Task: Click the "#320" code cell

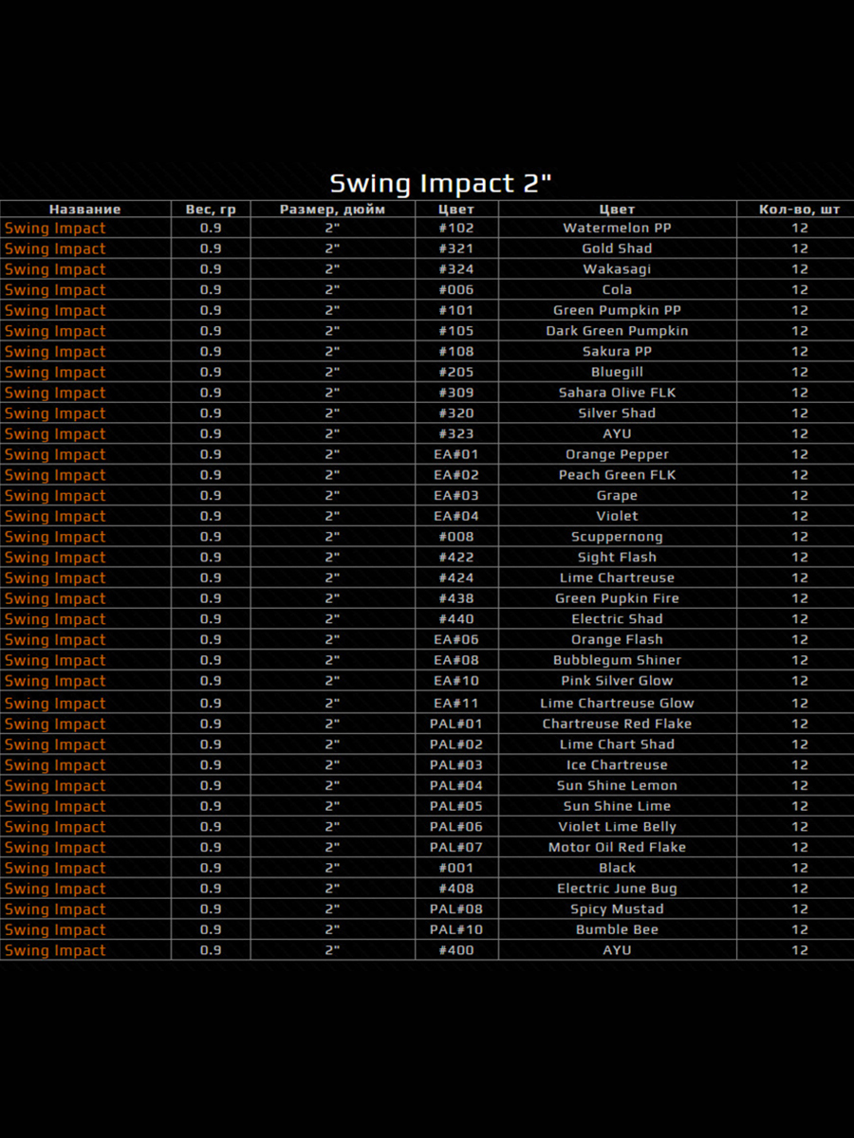Action: point(455,413)
